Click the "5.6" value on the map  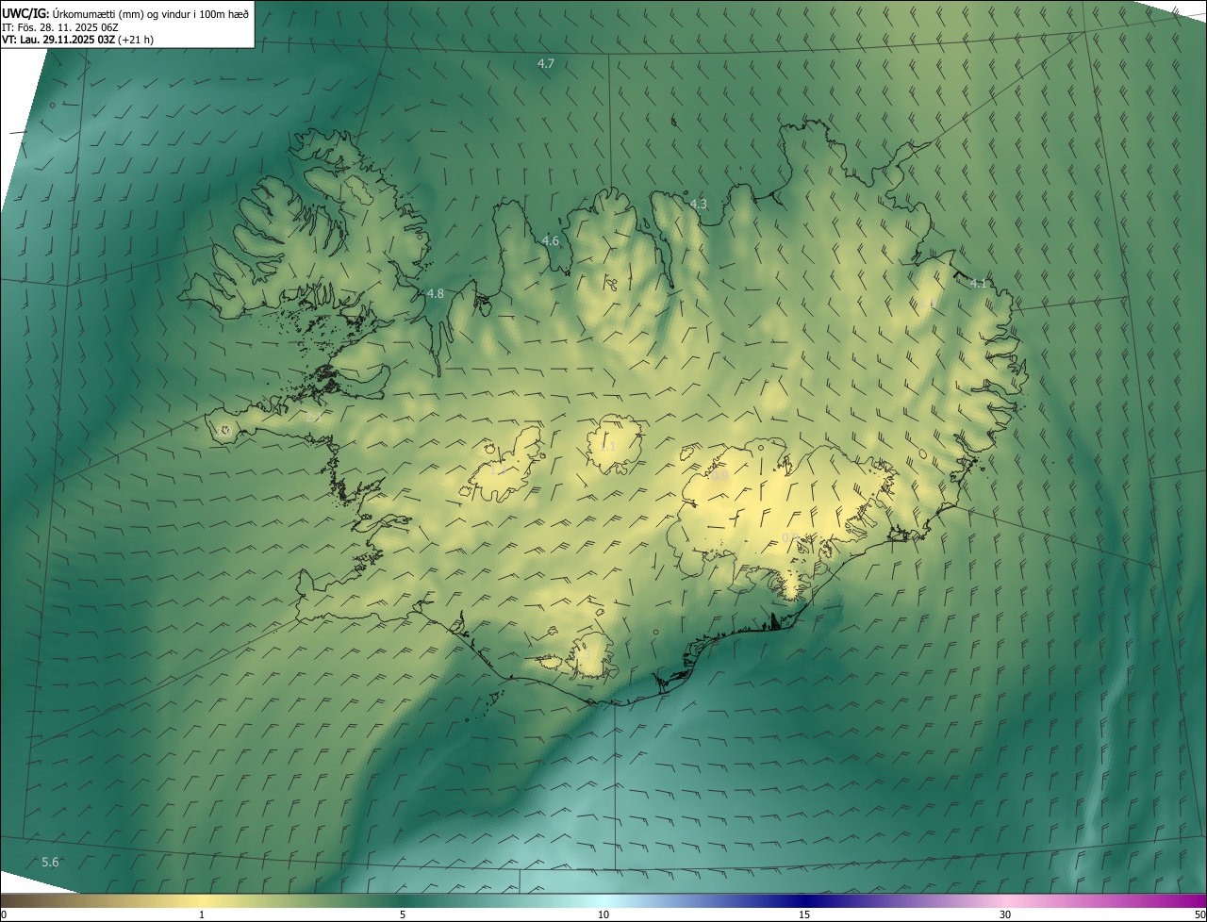50,863
